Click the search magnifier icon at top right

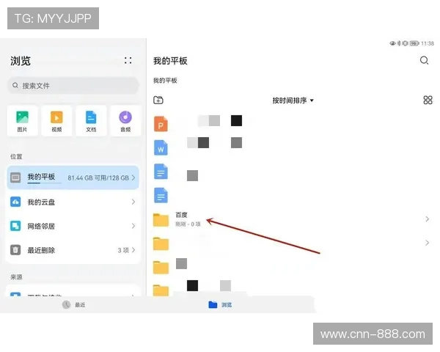[x=424, y=61]
